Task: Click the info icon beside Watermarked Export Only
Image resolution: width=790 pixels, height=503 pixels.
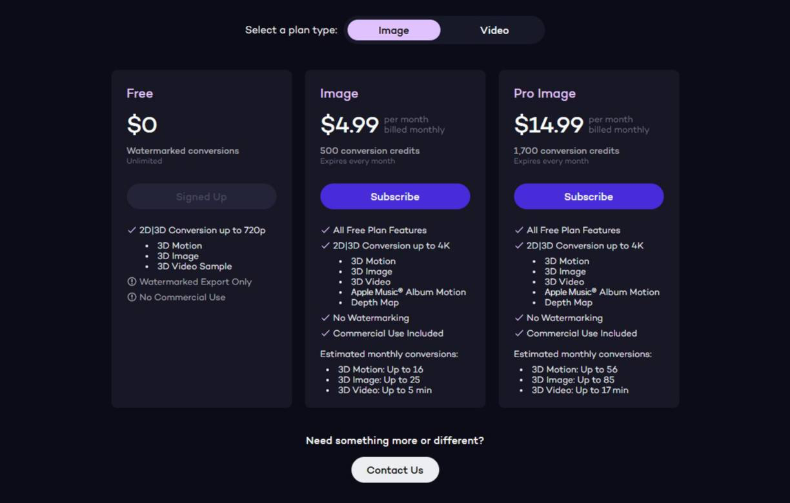Action: pos(132,282)
